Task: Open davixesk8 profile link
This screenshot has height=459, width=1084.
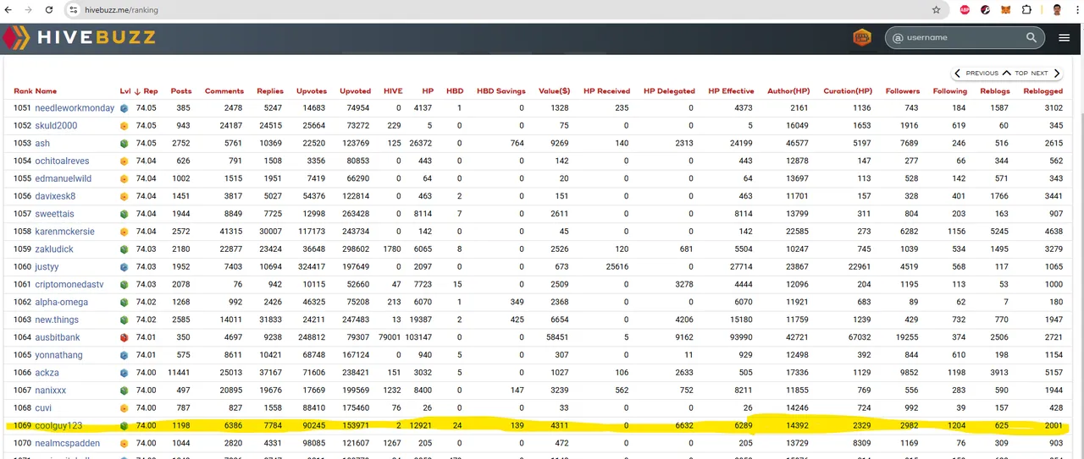Action: tap(55, 196)
